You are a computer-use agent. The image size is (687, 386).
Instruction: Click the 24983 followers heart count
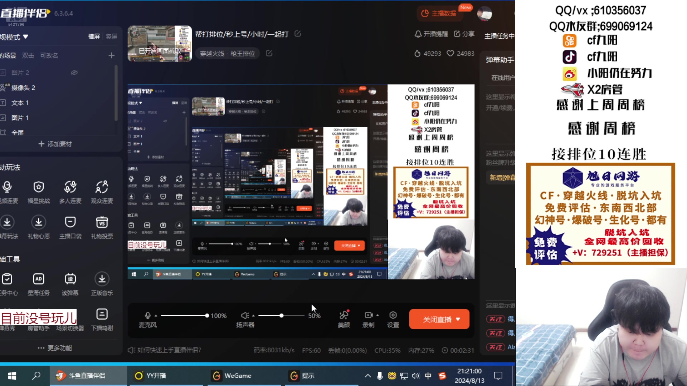461,53
